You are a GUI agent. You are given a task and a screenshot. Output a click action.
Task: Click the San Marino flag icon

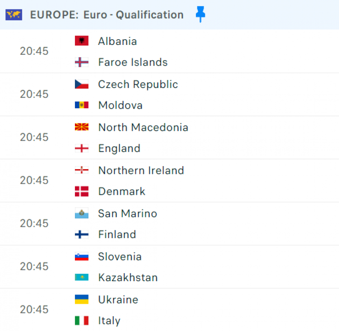point(81,213)
